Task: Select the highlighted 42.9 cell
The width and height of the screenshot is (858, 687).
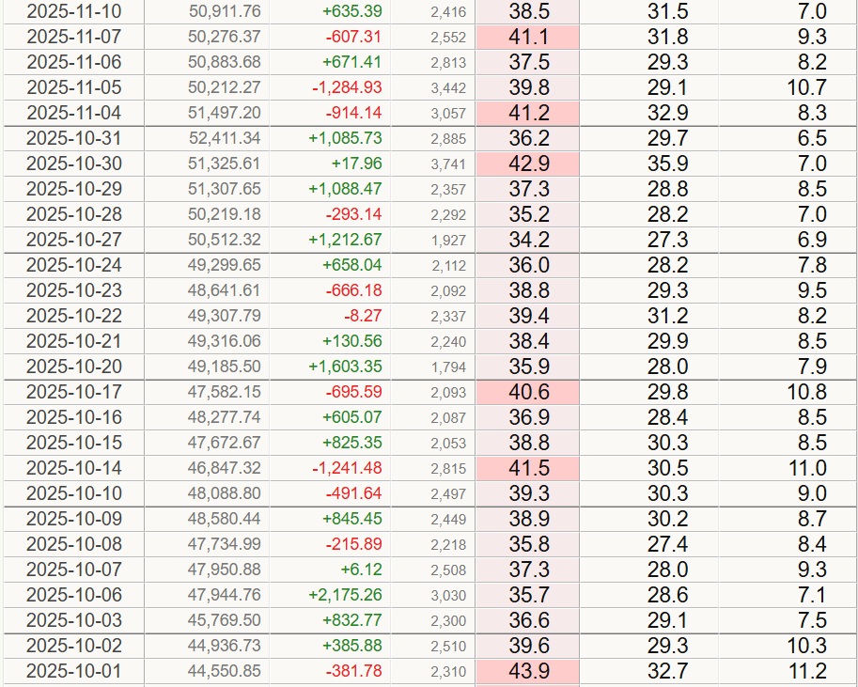Action: coord(527,164)
